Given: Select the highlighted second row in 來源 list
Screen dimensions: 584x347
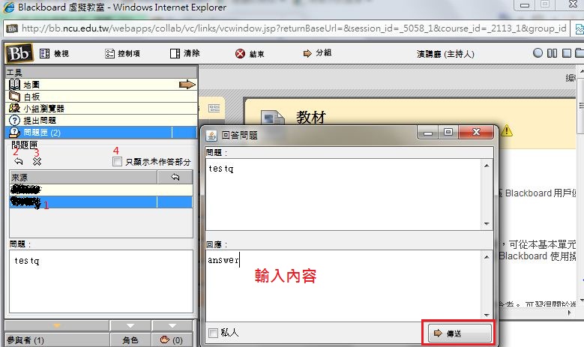Looking at the screenshot, I should (82, 202).
